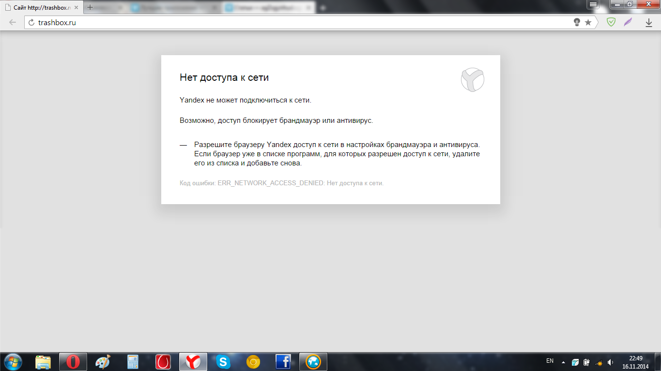The width and height of the screenshot is (661, 371).
Task: Open a new tab with plus button
Action: (x=90, y=8)
